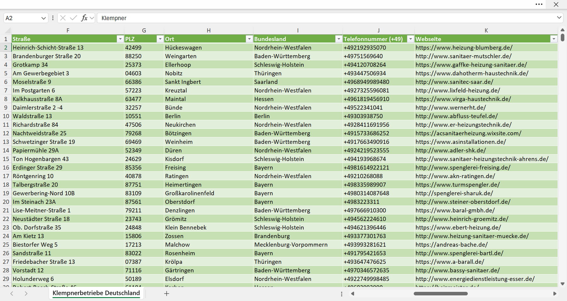This screenshot has width=567, height=301.
Task: Open the Name Box dropdown arrow
Action: (x=43, y=18)
